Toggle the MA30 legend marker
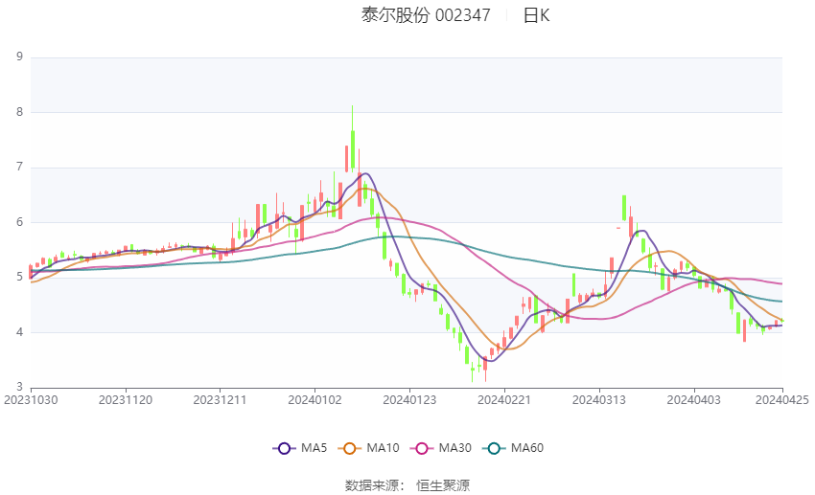This screenshot has width=815, height=495. coord(422,448)
